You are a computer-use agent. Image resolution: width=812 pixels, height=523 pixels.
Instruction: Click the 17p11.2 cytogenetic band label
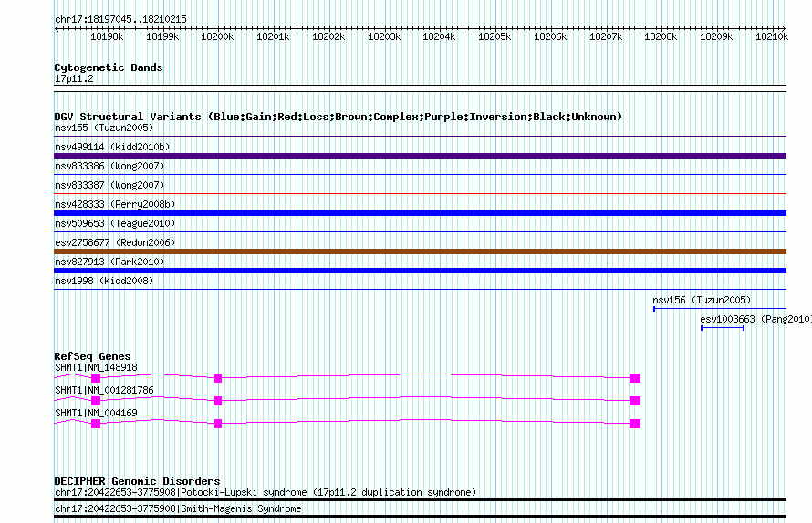click(74, 78)
